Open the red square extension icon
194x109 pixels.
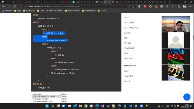pos(145,7)
